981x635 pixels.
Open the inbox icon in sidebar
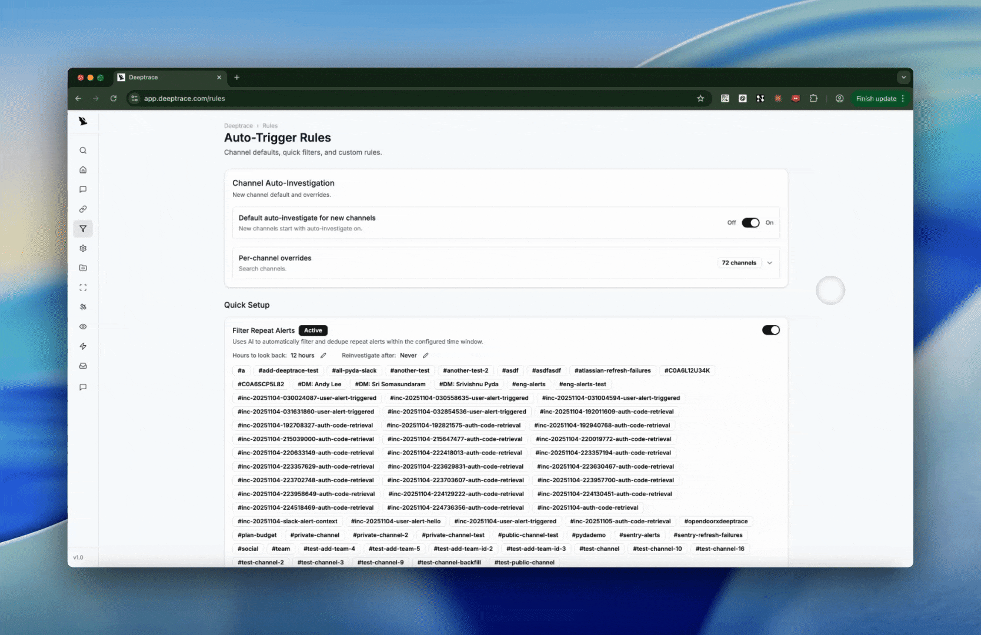(83, 366)
